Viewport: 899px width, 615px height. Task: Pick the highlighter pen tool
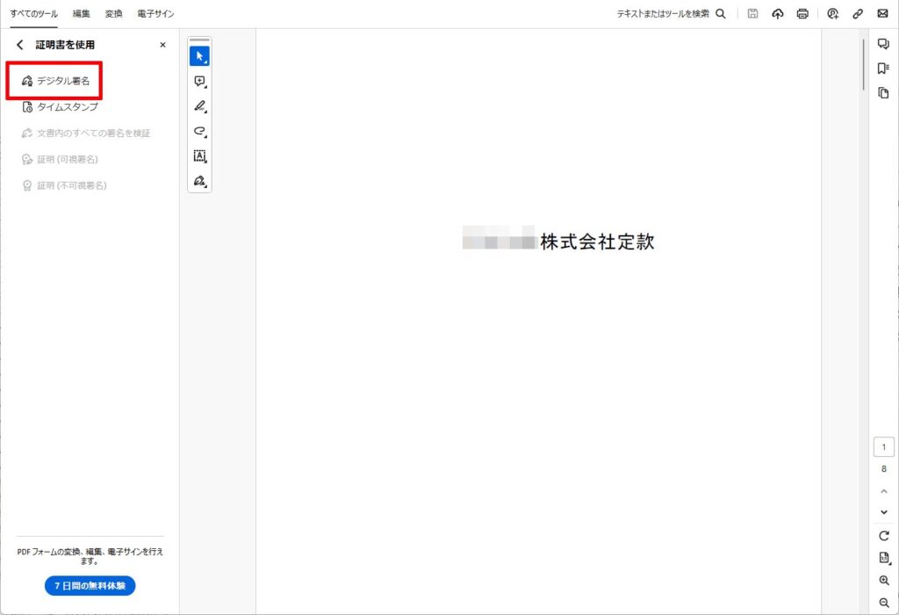[x=199, y=106]
